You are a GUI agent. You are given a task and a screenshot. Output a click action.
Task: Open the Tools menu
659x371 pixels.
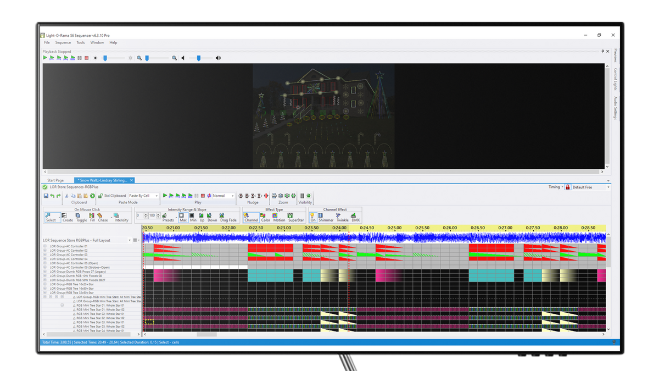point(81,42)
